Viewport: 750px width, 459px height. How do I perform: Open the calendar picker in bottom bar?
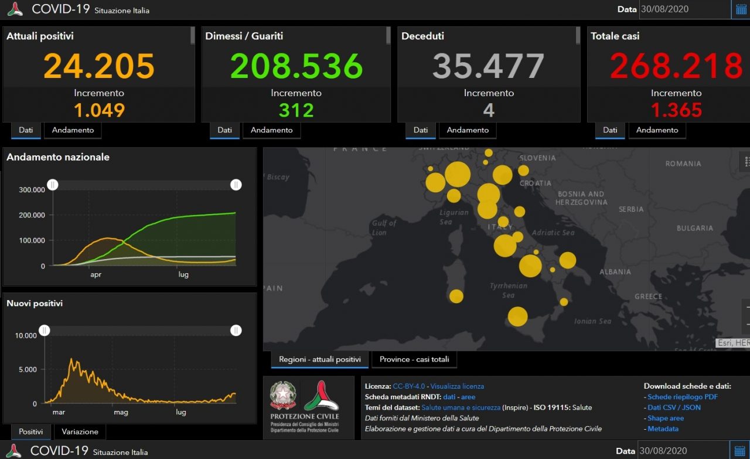click(x=740, y=450)
